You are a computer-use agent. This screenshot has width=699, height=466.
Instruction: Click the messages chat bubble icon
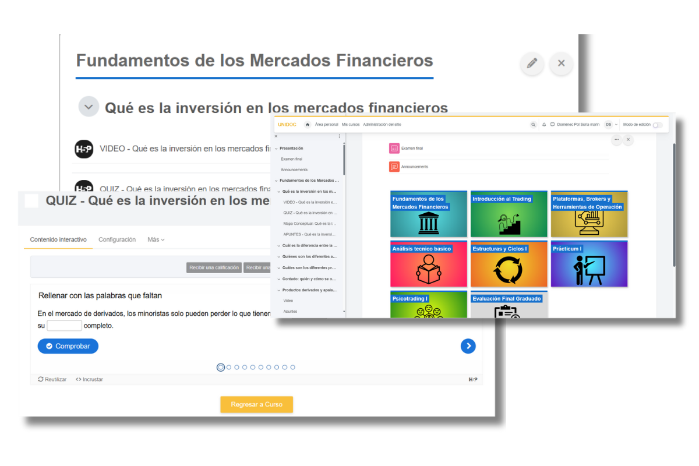click(x=552, y=125)
